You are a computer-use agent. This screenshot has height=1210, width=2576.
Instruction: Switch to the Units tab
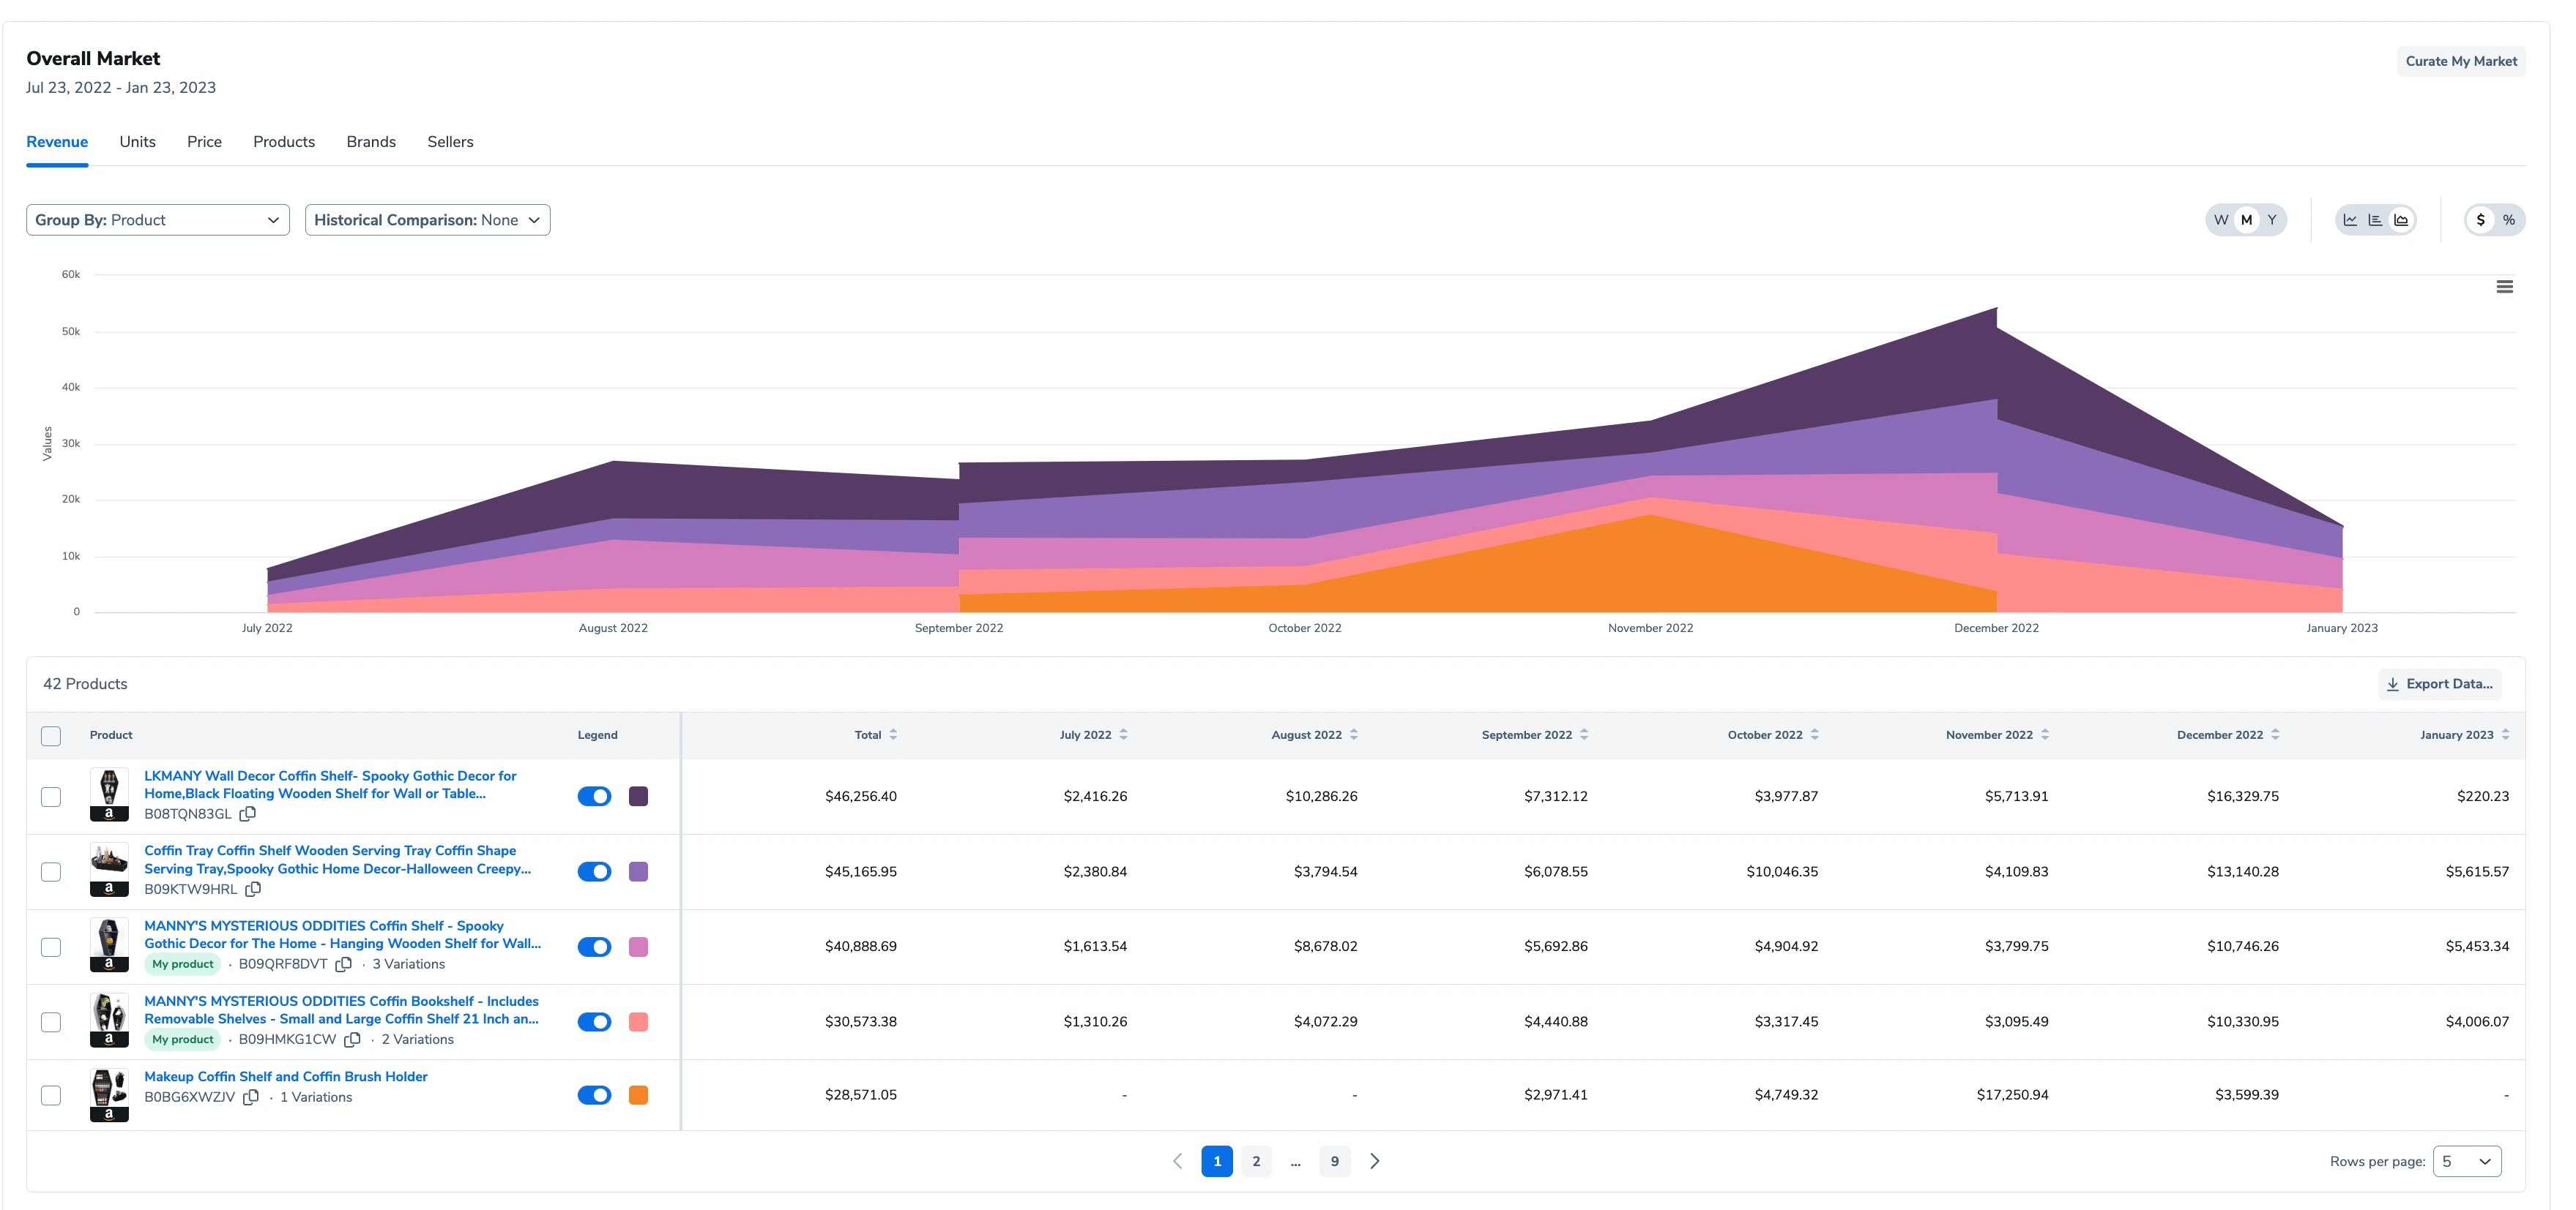point(137,142)
